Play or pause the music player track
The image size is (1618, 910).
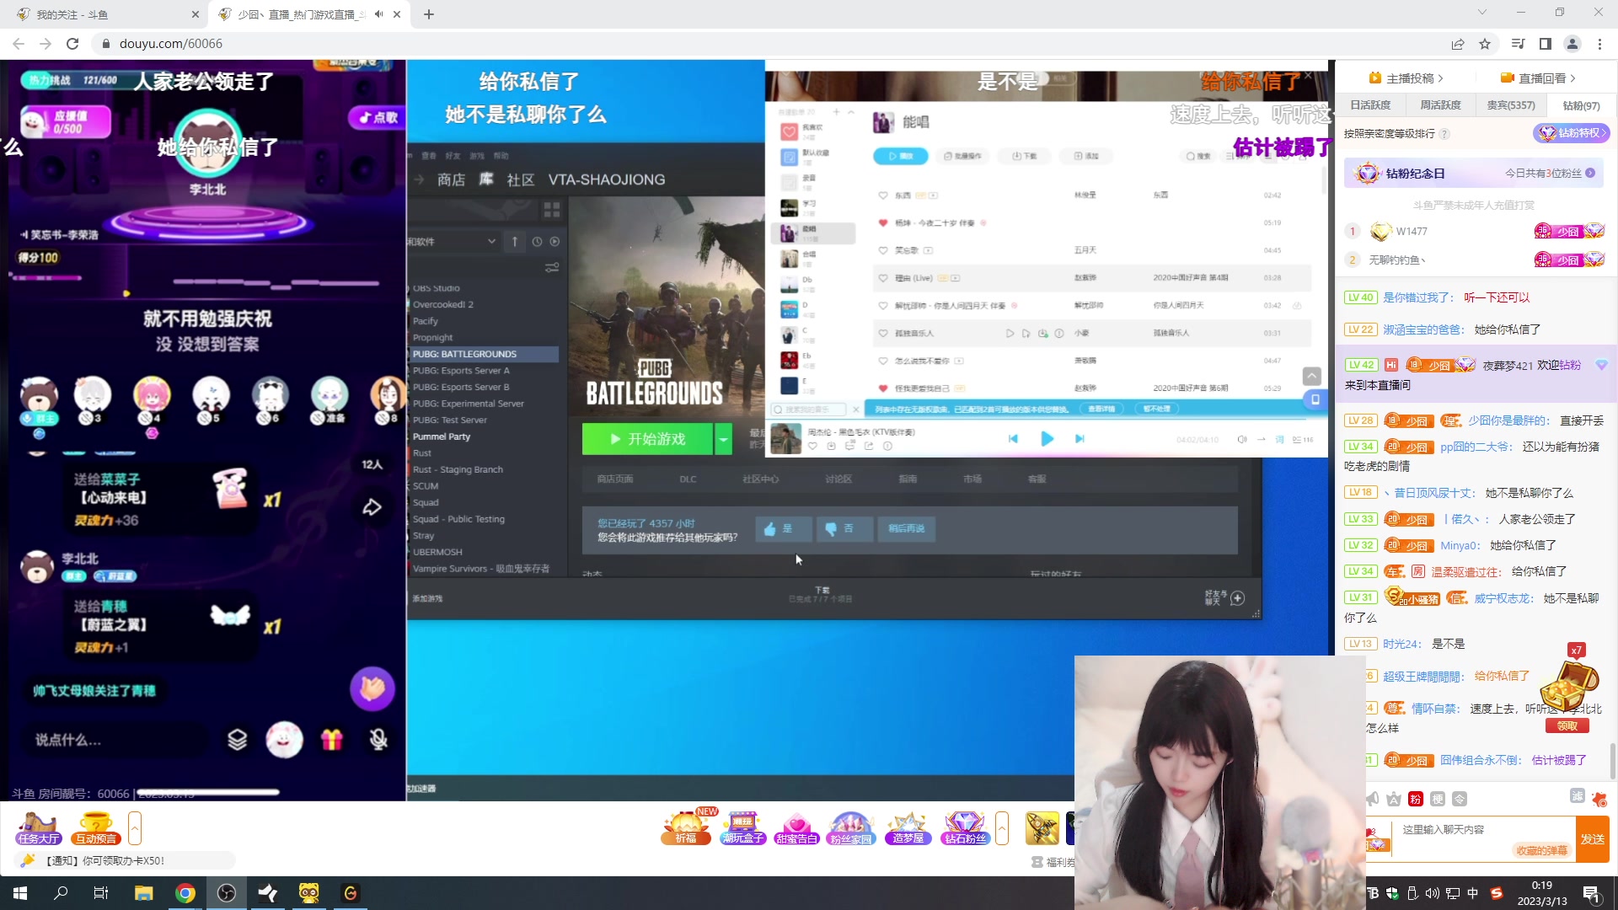coord(1047,438)
